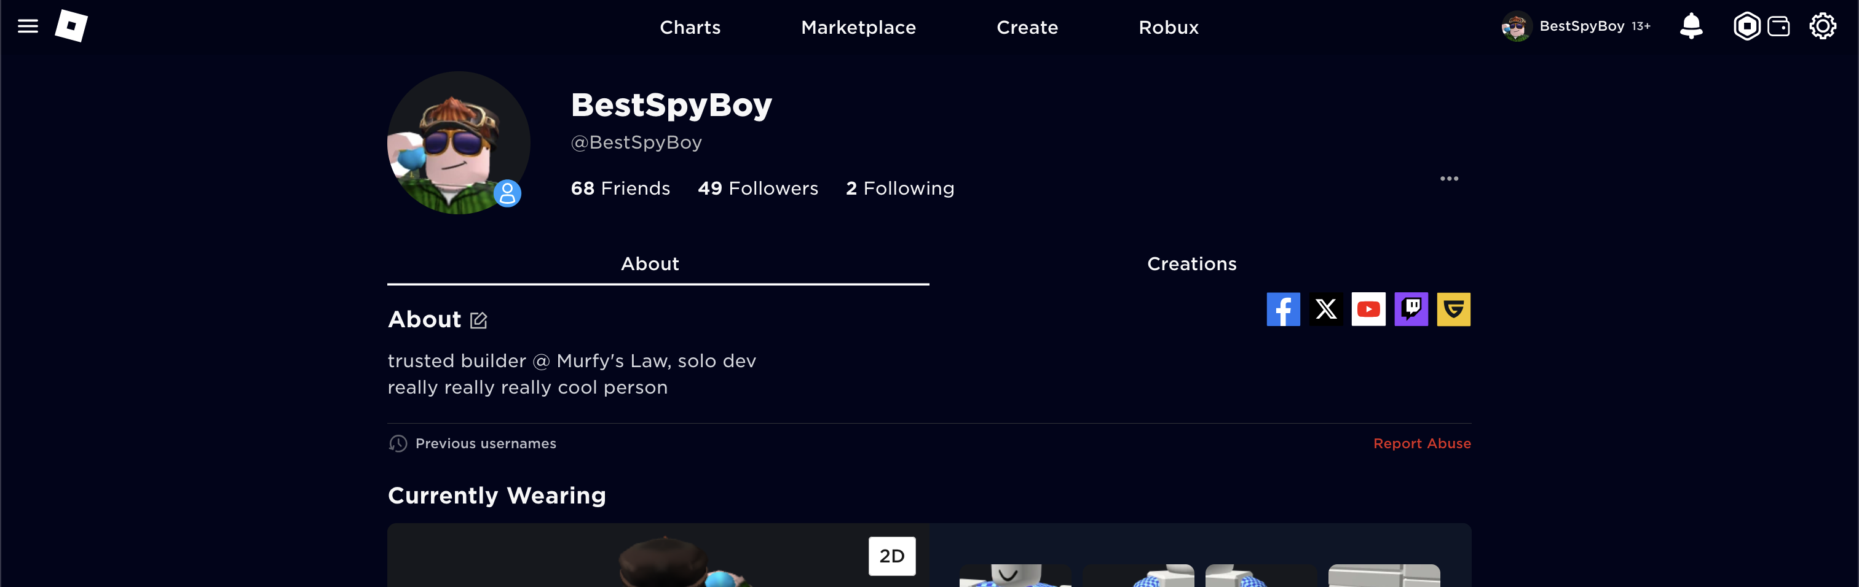
Task: Go to Charts page
Action: pos(690,28)
